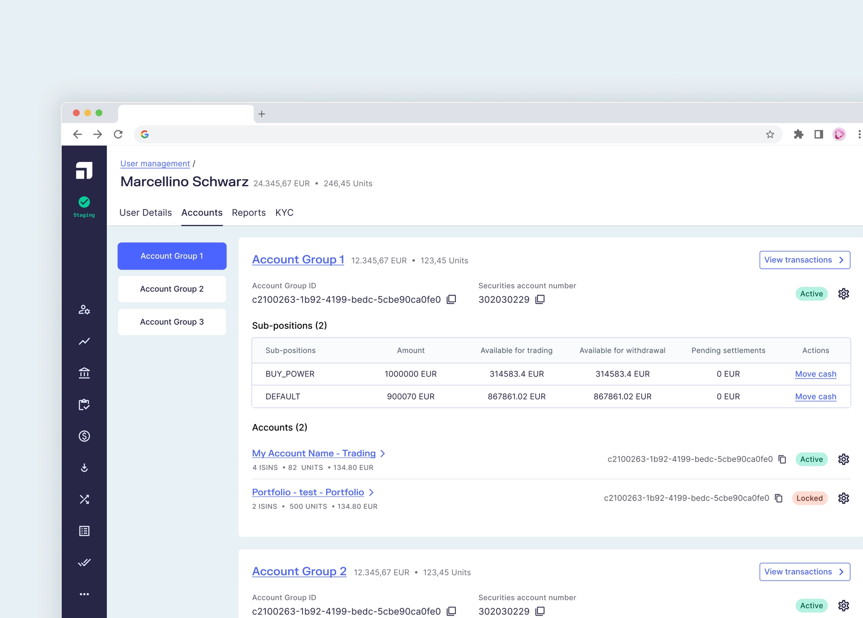Select the 900070 EUR amount cell
The width and height of the screenshot is (863, 618).
(x=411, y=397)
